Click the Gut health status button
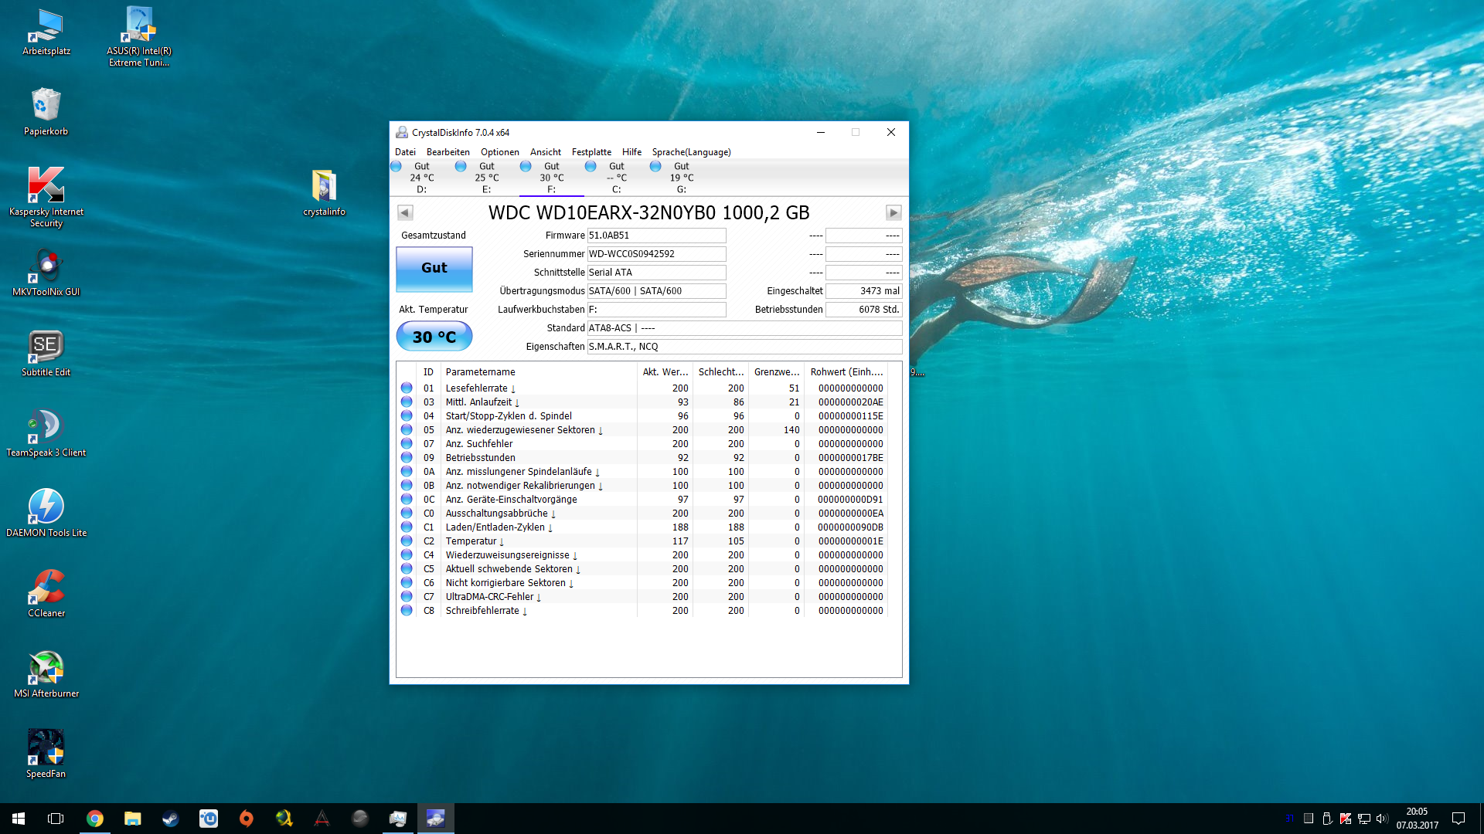The width and height of the screenshot is (1484, 834). (434, 268)
